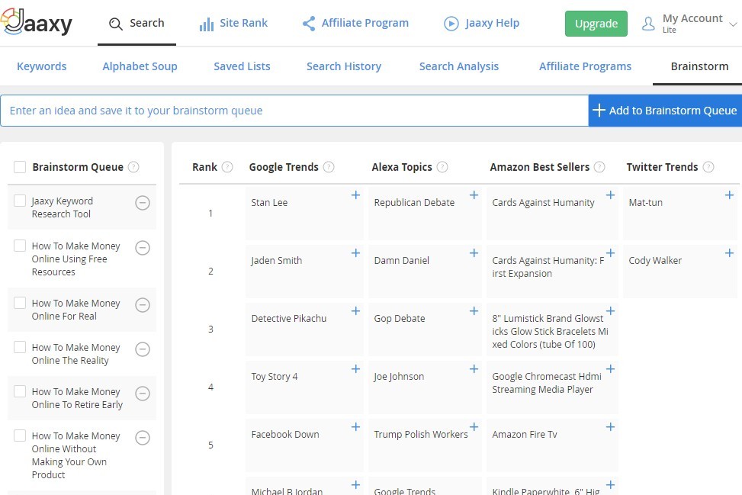Check 'Online The Reality' queue item

(x=20, y=347)
